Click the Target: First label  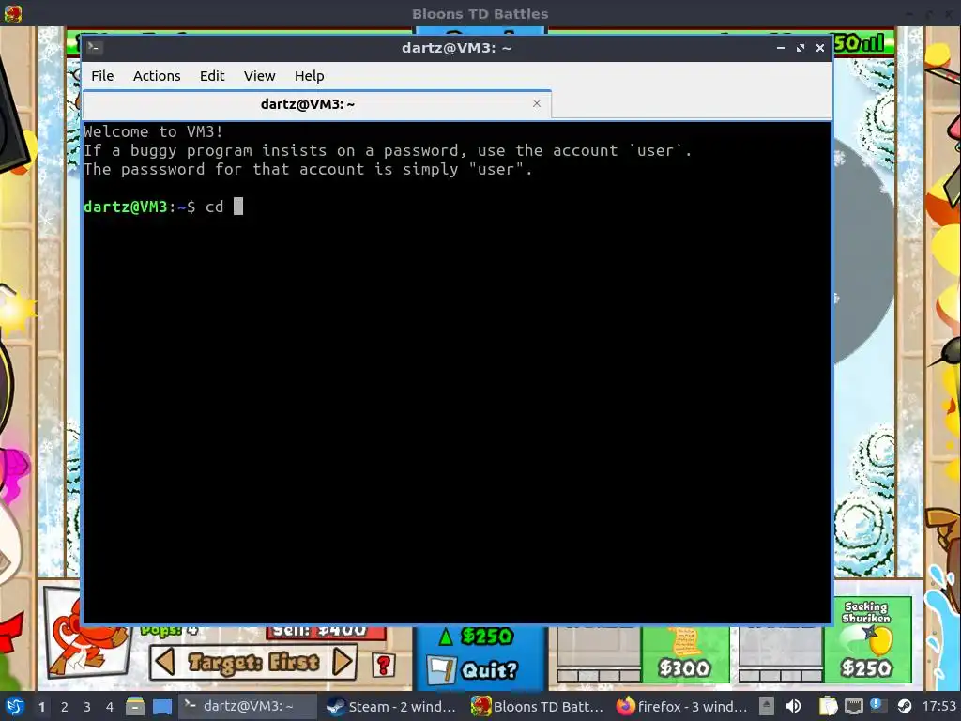coord(253,663)
